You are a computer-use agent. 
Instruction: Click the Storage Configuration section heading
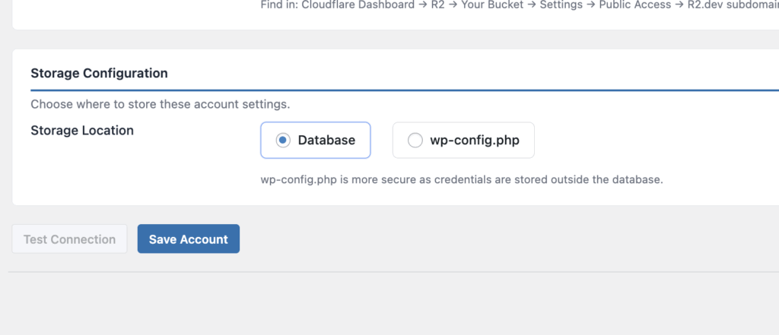click(x=99, y=74)
